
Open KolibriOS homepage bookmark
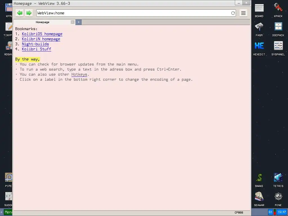click(42, 34)
